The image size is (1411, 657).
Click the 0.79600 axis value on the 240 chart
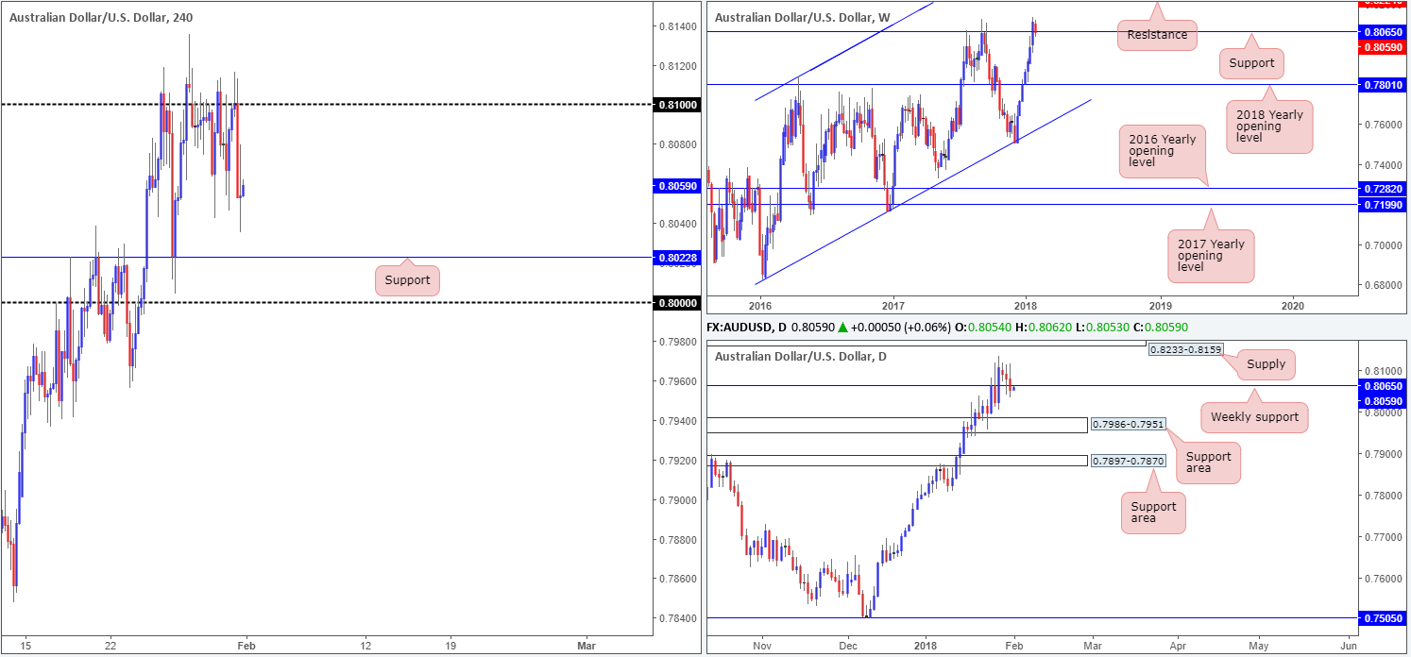coord(679,381)
